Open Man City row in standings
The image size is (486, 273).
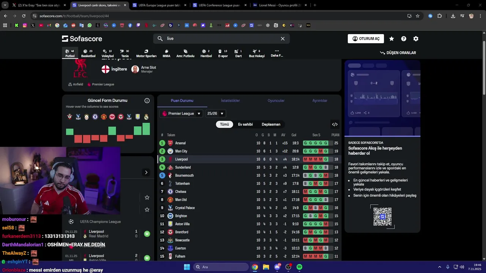click(249, 151)
